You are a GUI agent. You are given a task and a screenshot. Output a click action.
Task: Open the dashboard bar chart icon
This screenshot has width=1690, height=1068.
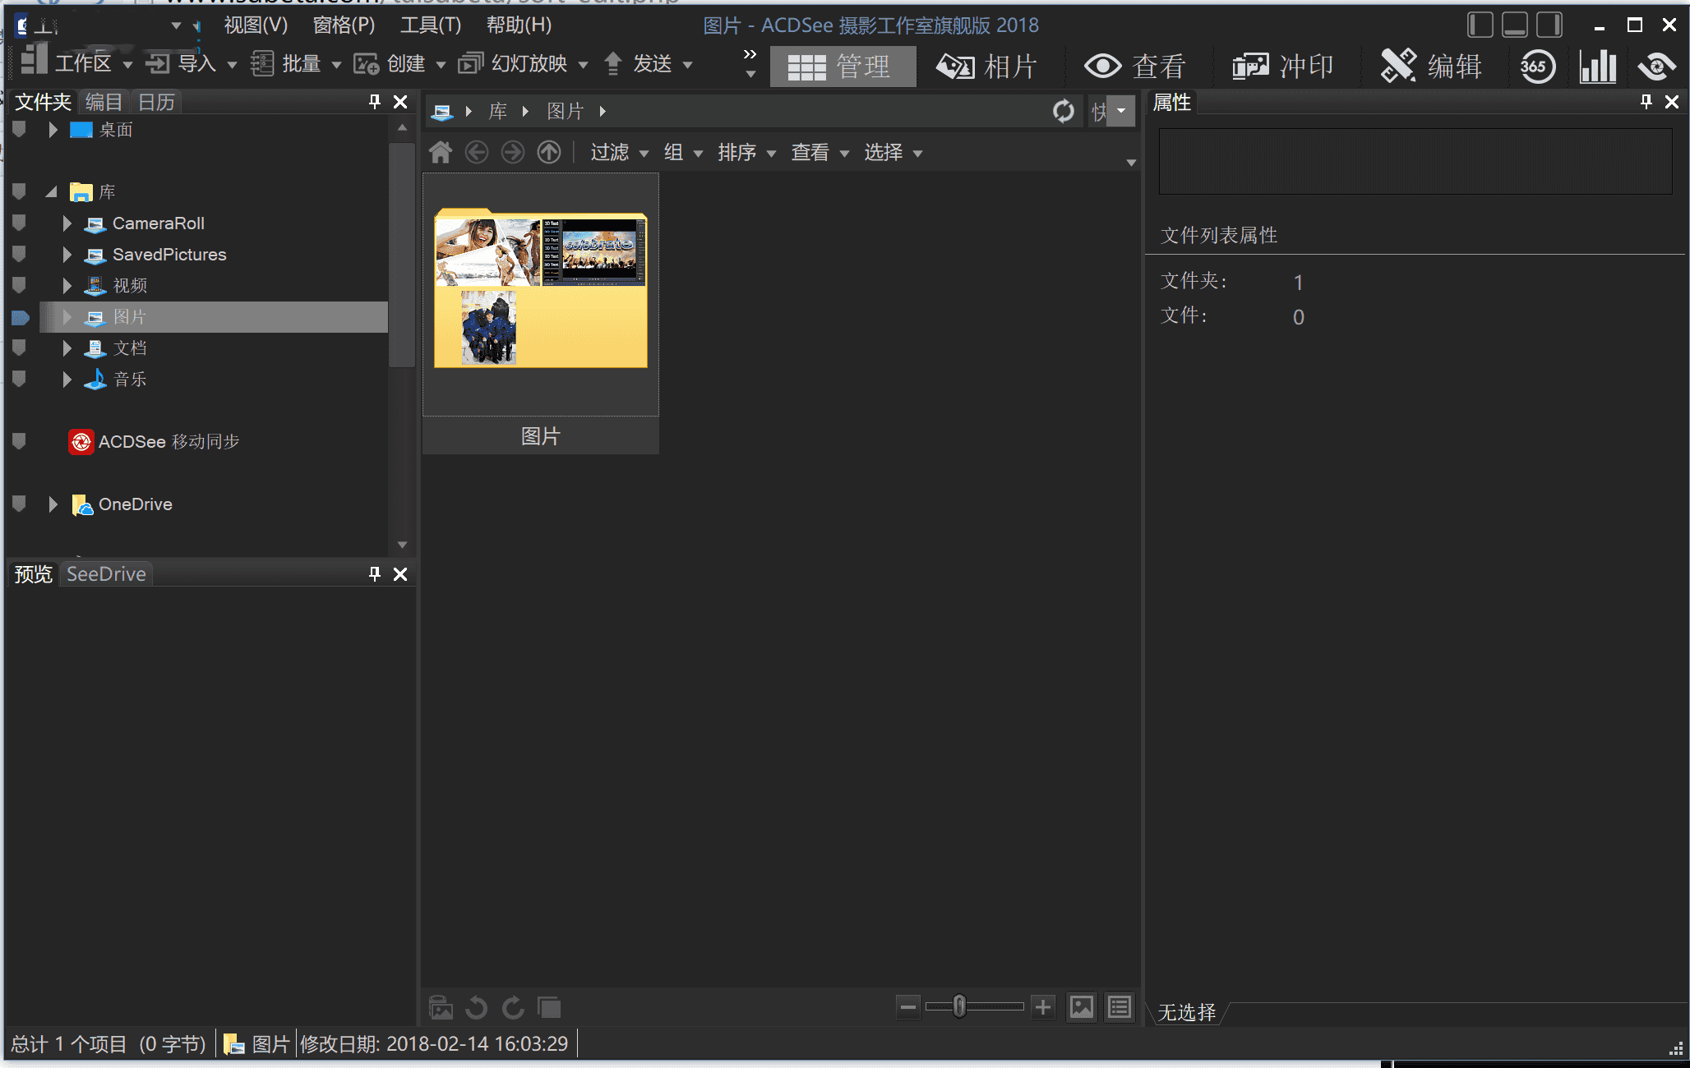point(1597,67)
